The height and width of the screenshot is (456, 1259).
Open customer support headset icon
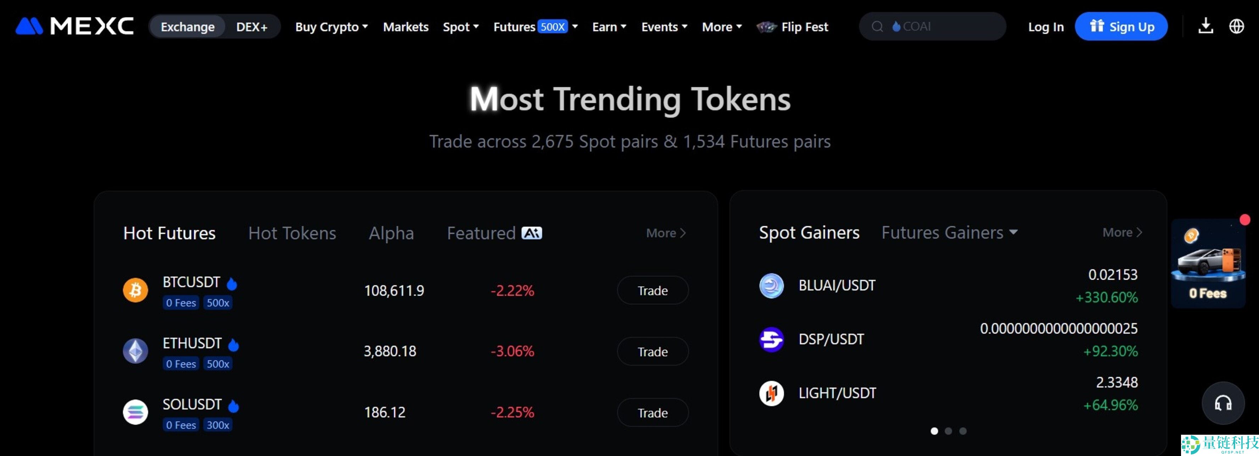[x=1223, y=402]
